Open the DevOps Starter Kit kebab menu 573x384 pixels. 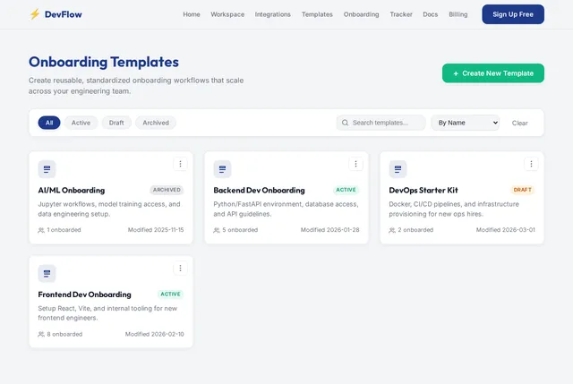531,164
